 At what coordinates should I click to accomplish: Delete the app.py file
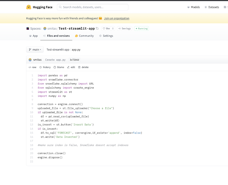(83, 67)
